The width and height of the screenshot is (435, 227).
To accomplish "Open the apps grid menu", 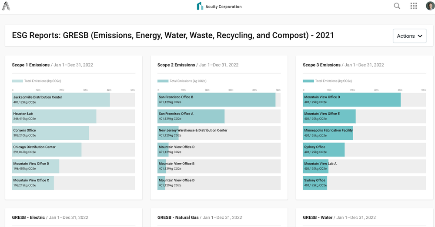I will 414,6.
